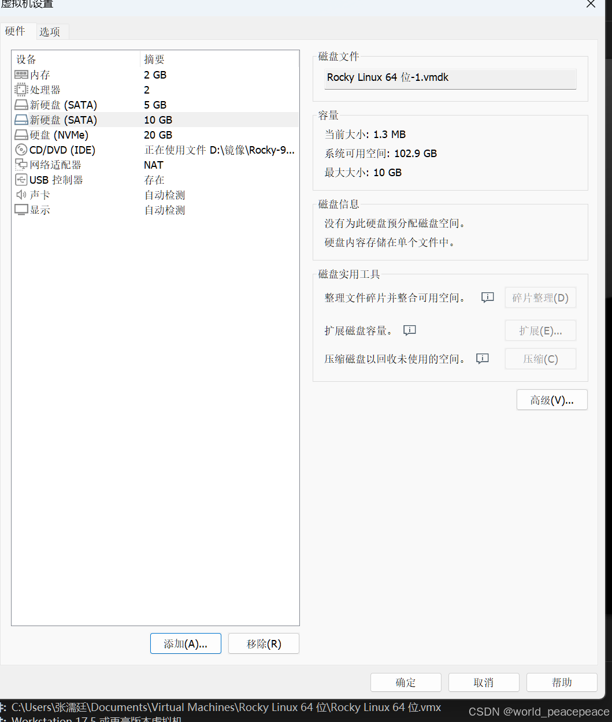Select the 处理器 processor device icon

point(20,90)
